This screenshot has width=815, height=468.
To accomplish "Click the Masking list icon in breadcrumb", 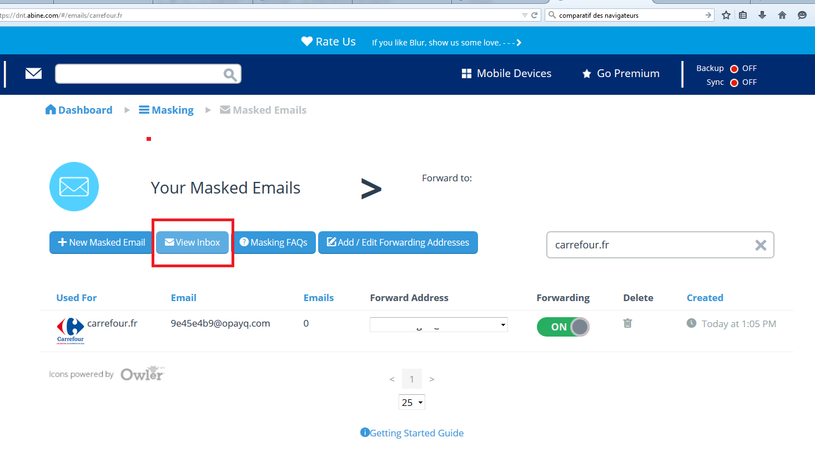I will [144, 110].
